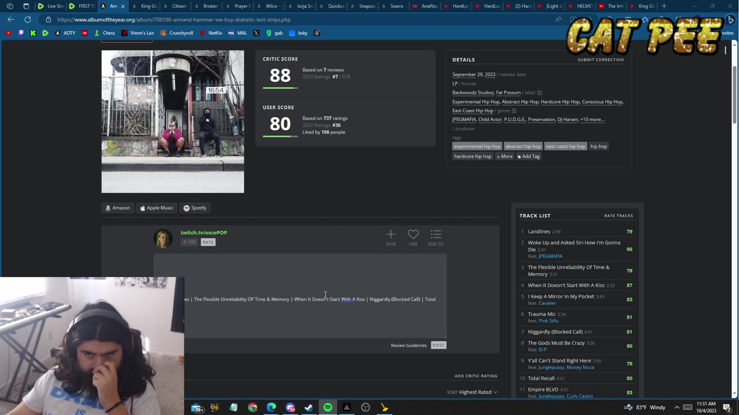The width and height of the screenshot is (739, 415).
Task: Switch to the 'AnalVap' tab
Action: [424, 6]
